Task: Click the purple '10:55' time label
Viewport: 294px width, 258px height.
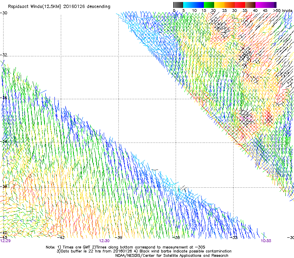Action: tap(266, 241)
